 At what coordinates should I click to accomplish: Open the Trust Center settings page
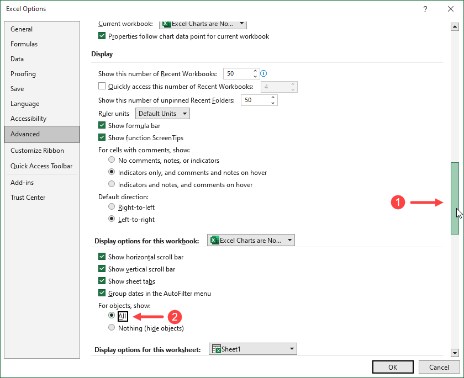click(x=28, y=197)
